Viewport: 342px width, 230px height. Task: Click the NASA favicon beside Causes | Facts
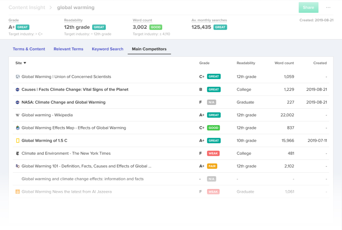[x=18, y=89]
